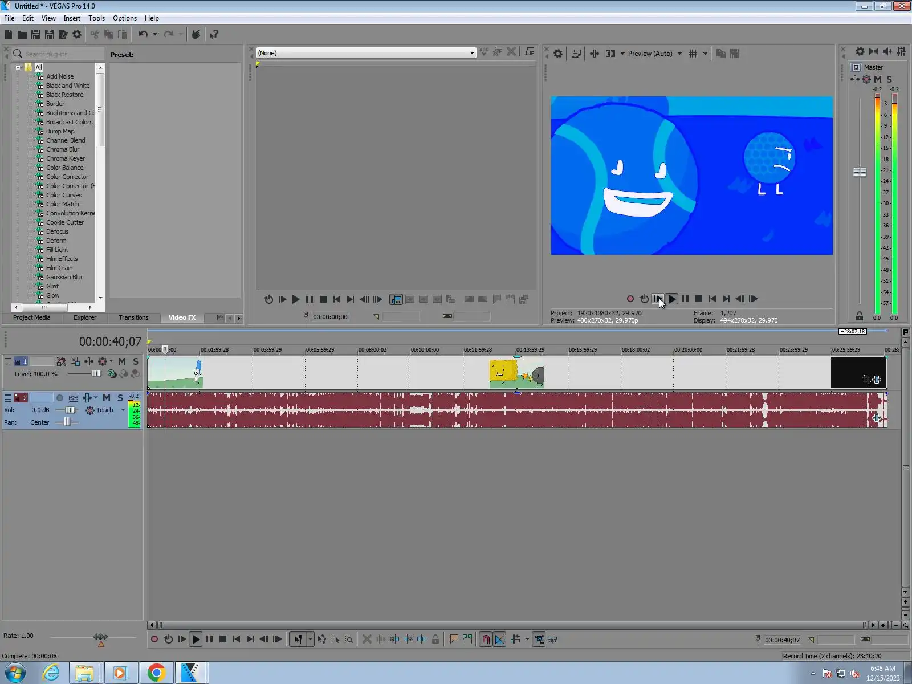Open the preview split-screen dropdown arrow
The height and width of the screenshot is (684, 912).
click(622, 54)
